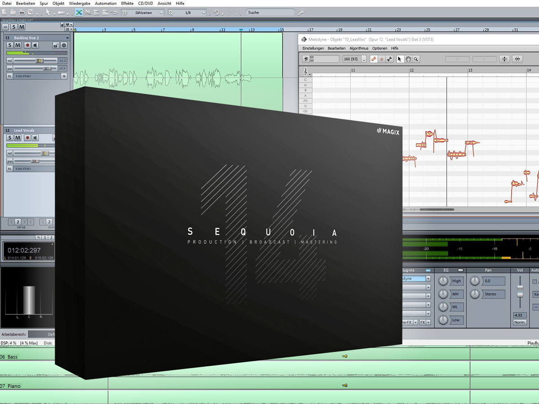
Task: Open the Automation menu
Action: pos(106,3)
